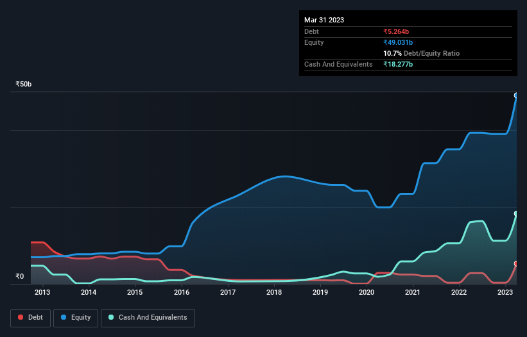Click the teal Cash legend dot
The width and height of the screenshot is (527, 337).
[111, 317]
